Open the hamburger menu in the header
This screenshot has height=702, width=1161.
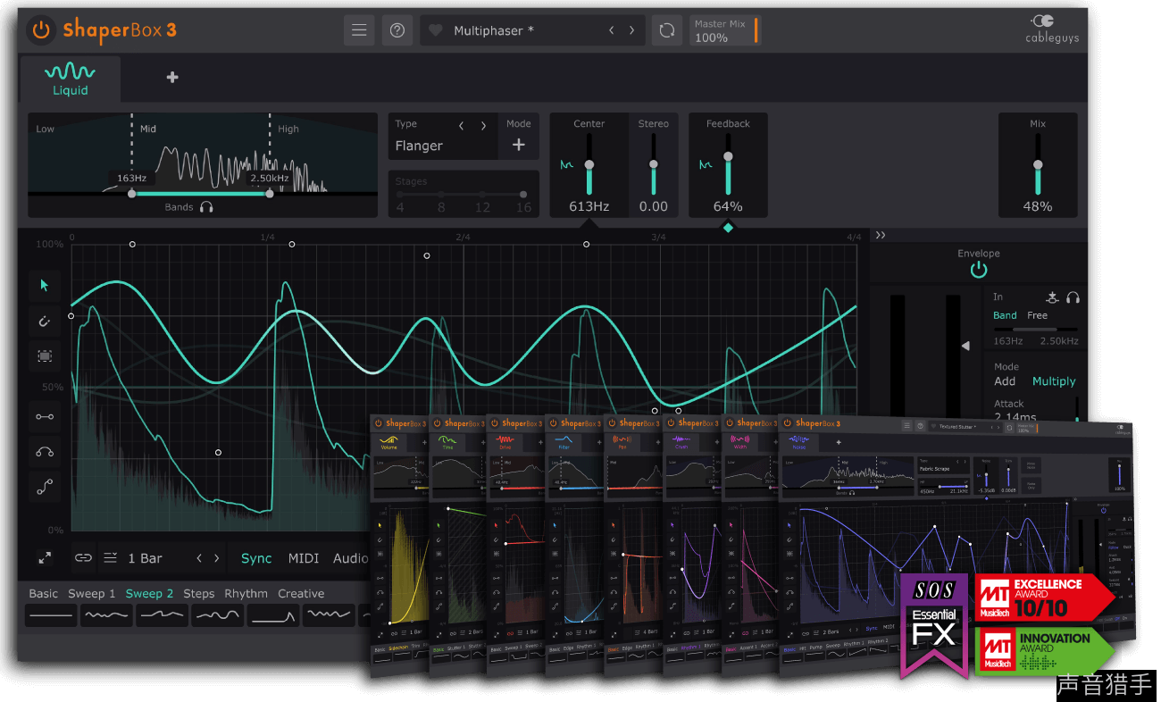359,30
